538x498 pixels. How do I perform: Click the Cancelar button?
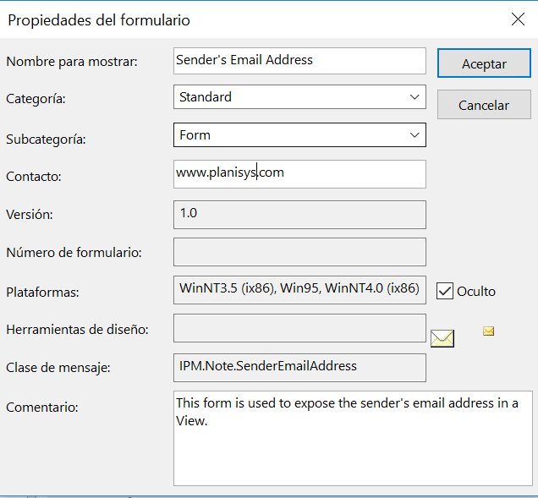(x=484, y=105)
